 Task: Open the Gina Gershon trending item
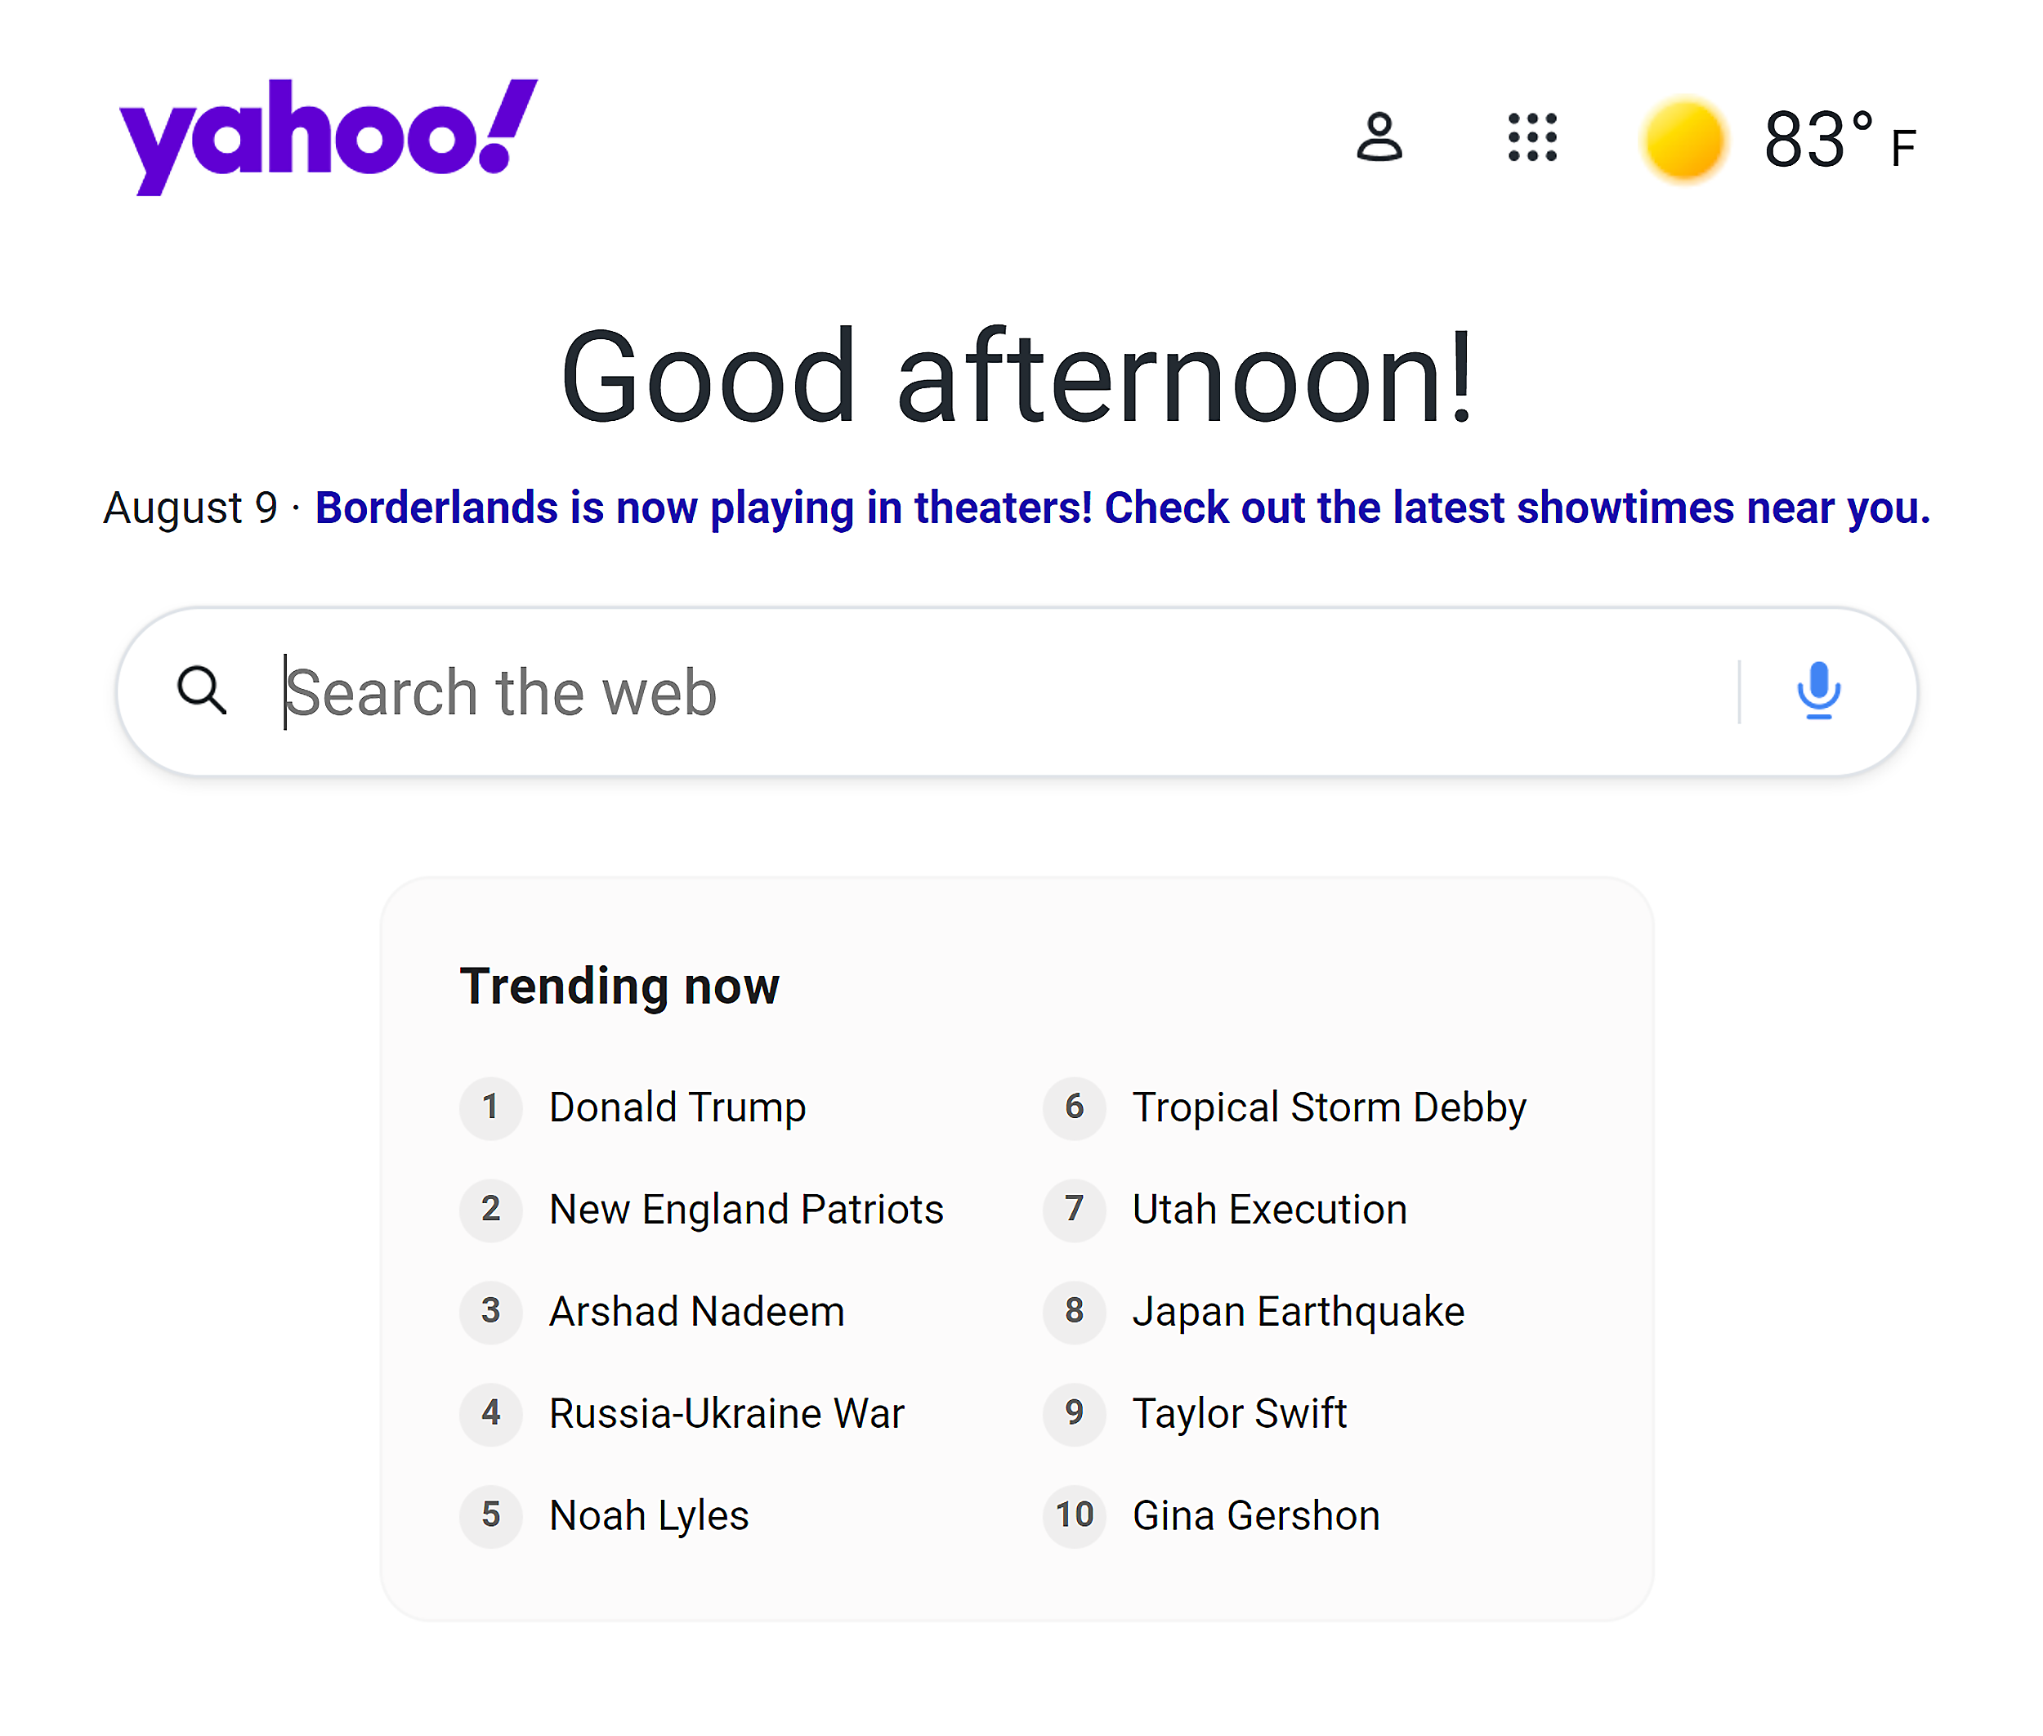point(1256,1515)
